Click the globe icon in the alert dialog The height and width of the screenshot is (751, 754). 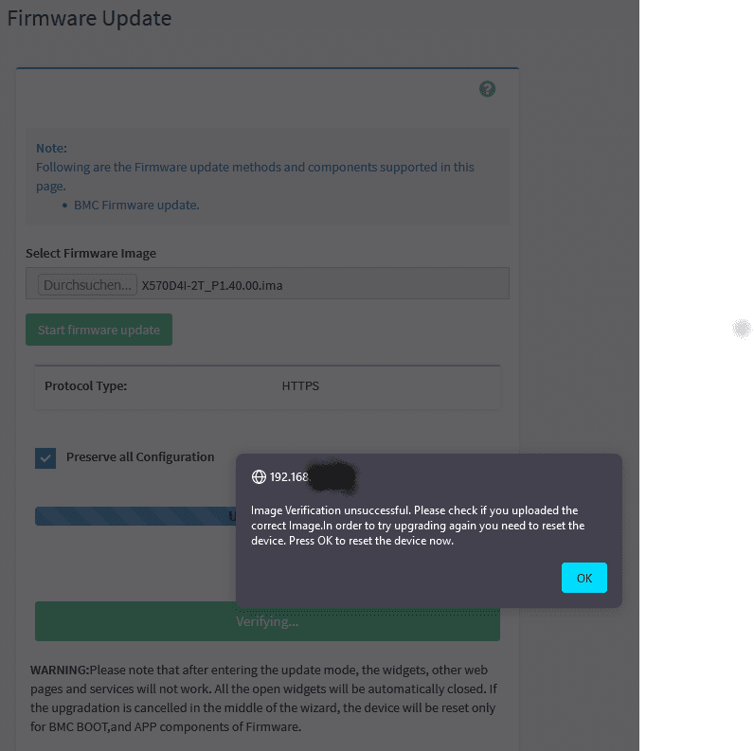259,476
